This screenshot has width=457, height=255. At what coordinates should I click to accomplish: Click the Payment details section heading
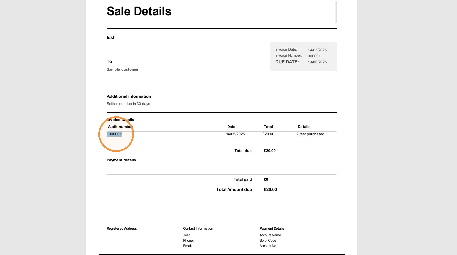point(121,160)
